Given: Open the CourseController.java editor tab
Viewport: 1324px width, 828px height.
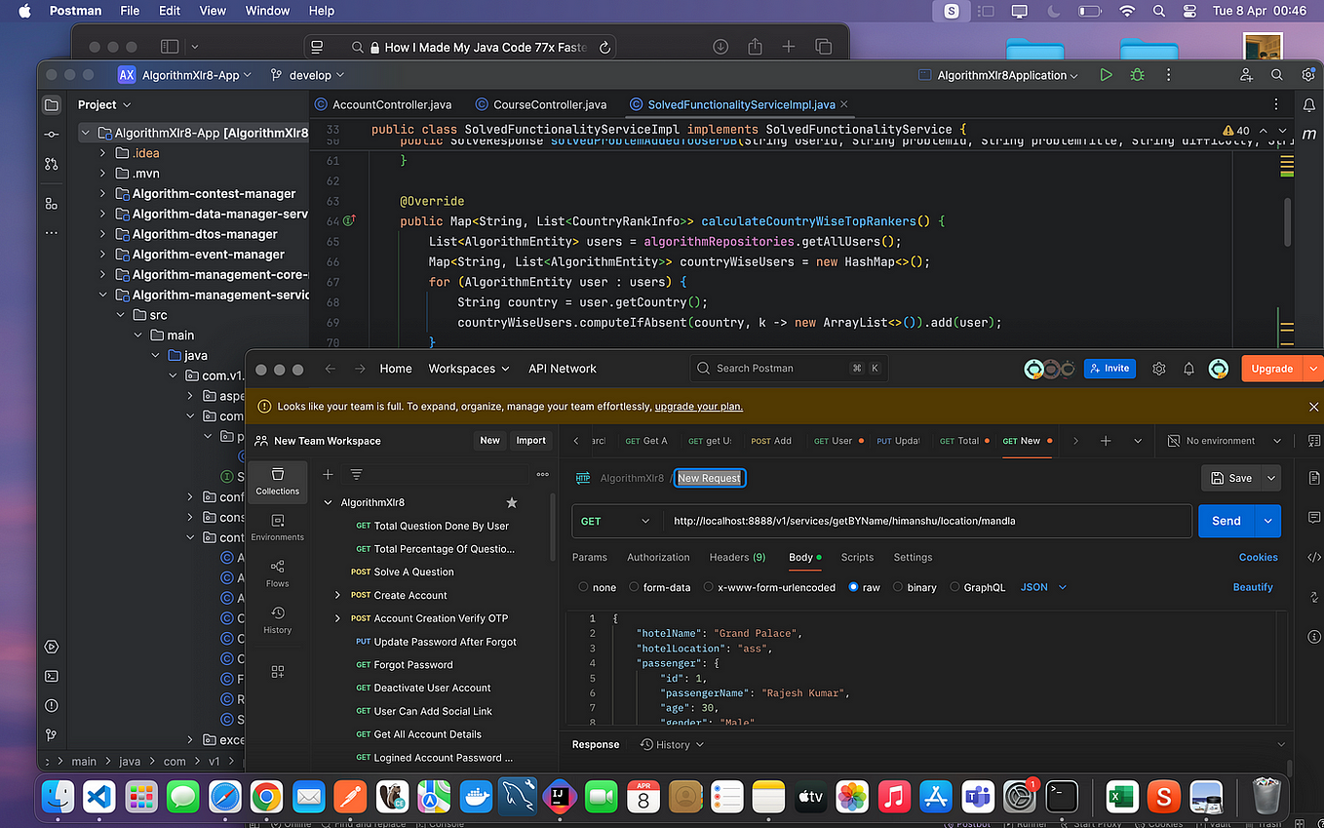Looking at the screenshot, I should 540,104.
